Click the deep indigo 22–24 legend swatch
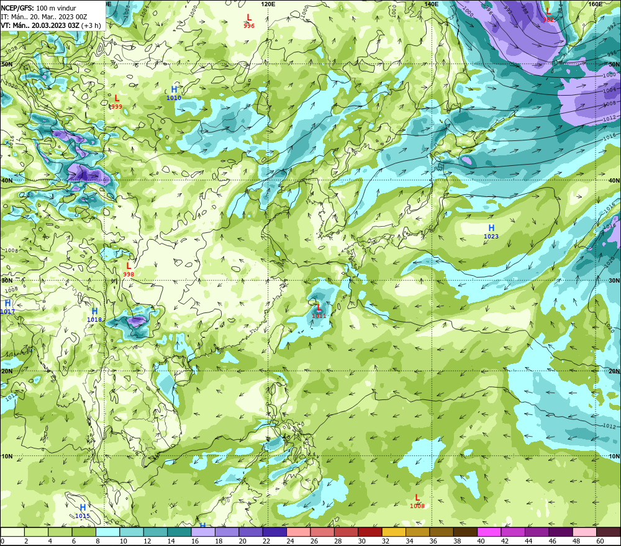This screenshot has height=546, width=621. [x=274, y=532]
